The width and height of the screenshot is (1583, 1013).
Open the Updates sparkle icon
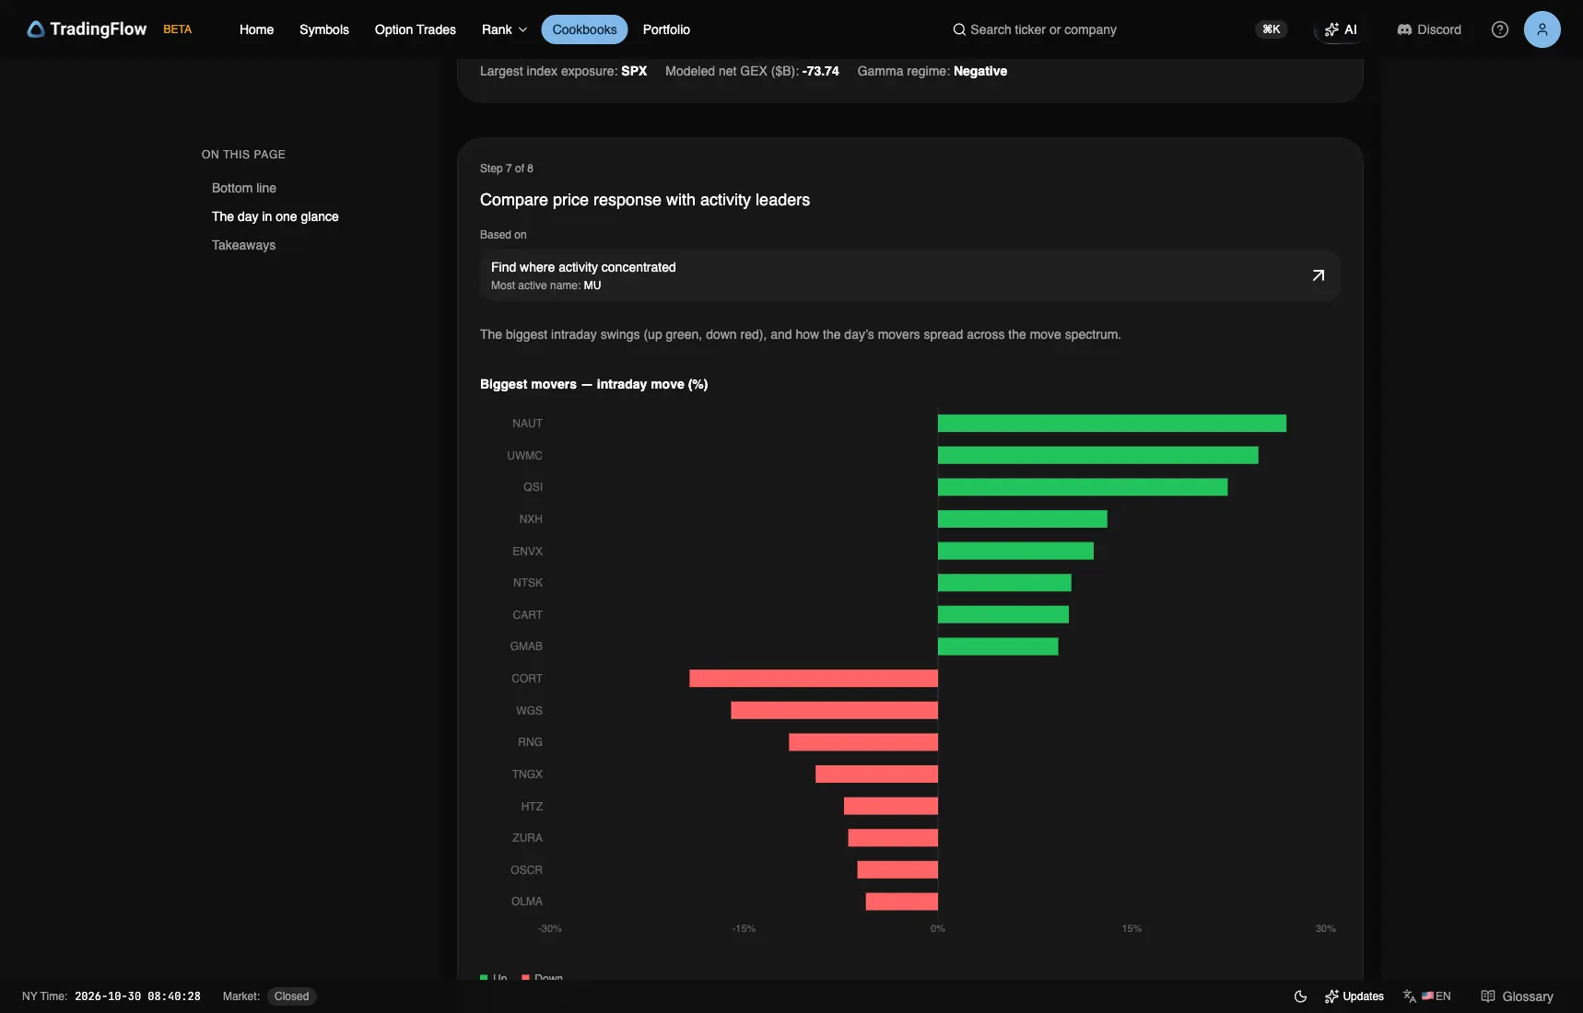coord(1331,996)
